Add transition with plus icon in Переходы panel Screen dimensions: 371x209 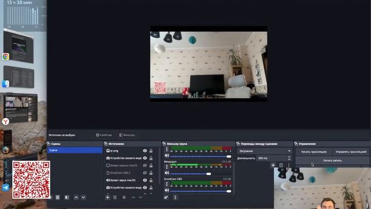tap(273, 165)
